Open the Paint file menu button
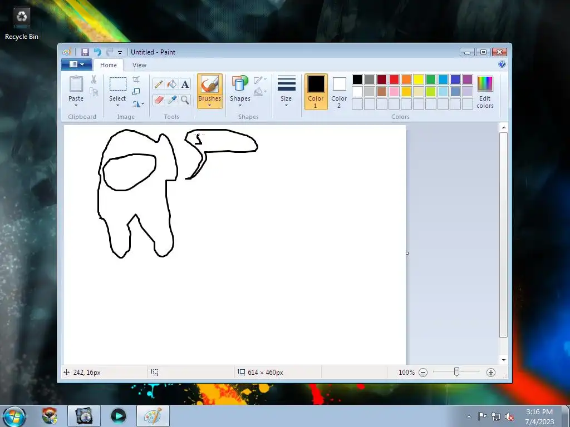The height and width of the screenshot is (427, 570). [x=77, y=64]
